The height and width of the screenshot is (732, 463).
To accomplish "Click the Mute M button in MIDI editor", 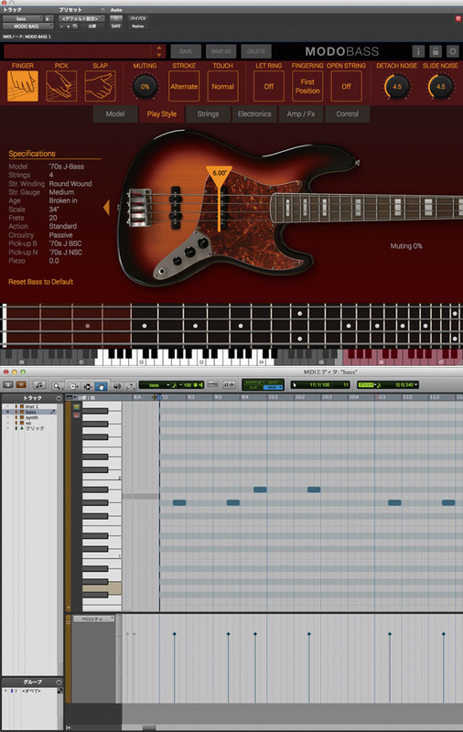I will point(20,385).
